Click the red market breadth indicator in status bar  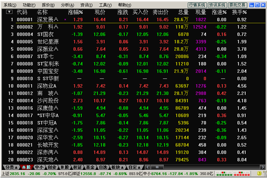pyautogui.click(x=242, y=174)
